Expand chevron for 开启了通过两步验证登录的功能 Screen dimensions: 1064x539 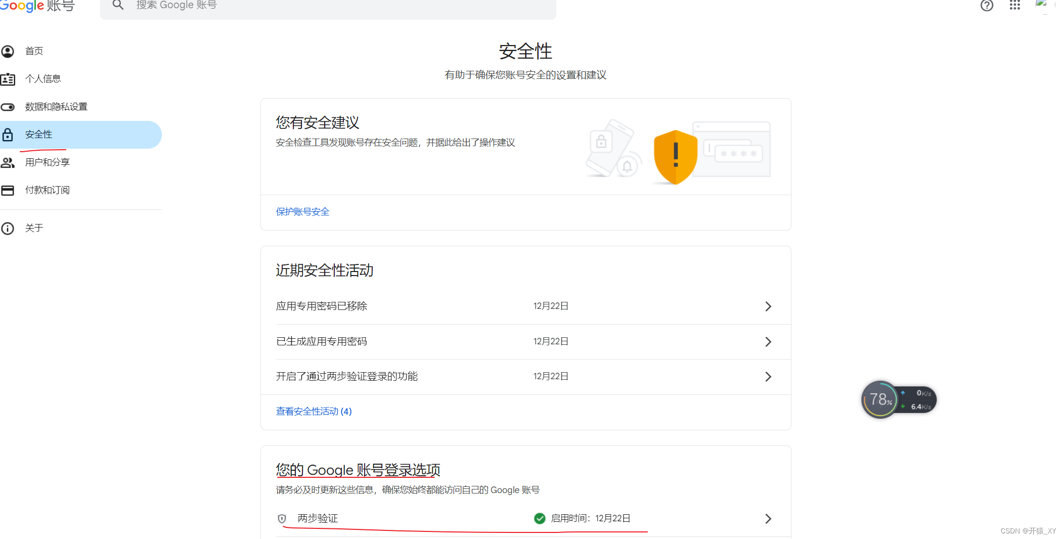tap(768, 377)
